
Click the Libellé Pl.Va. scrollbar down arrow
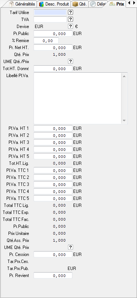tap(124, 121)
